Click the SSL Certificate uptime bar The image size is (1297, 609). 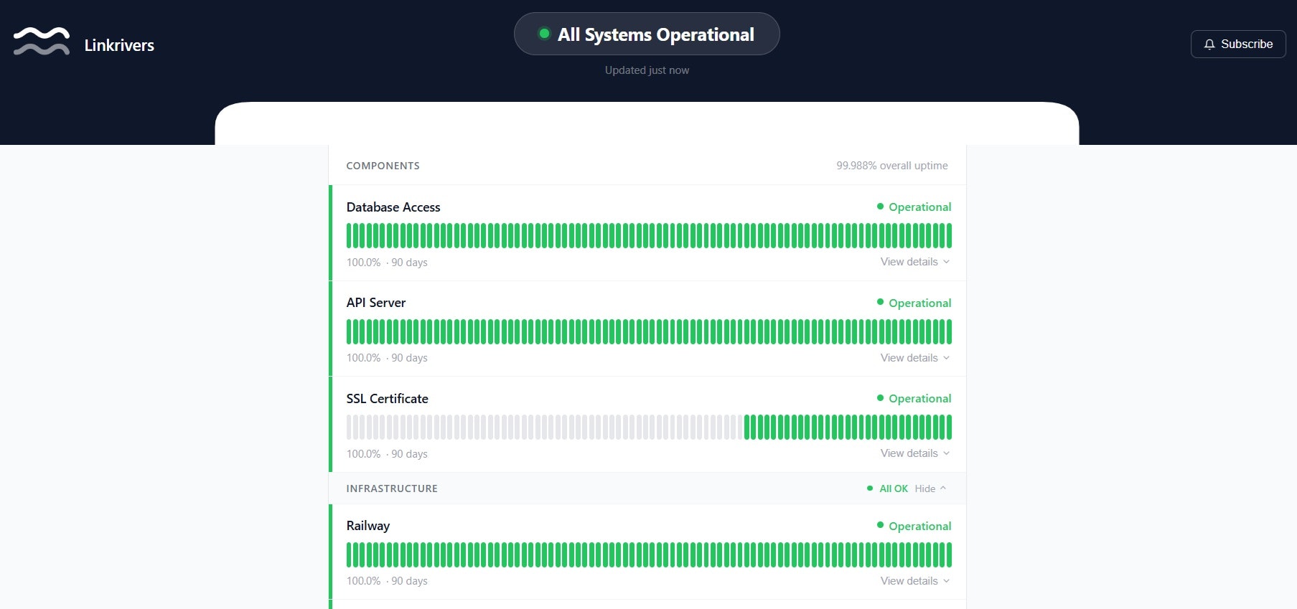coord(649,427)
